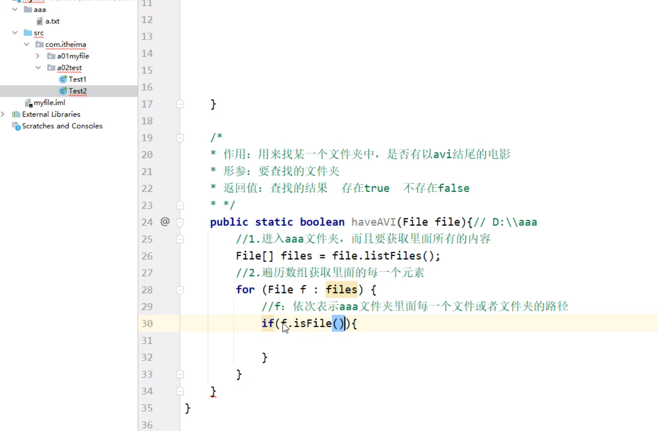Viewport: 658px width, 431px height.
Task: Select Test1 in the project tree
Action: (78, 79)
